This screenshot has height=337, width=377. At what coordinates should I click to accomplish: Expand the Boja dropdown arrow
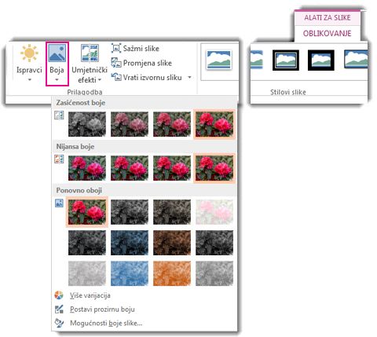[x=57, y=79]
